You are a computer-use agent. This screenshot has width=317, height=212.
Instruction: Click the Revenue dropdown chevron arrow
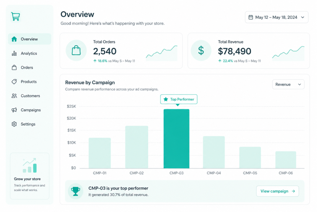coord(300,84)
